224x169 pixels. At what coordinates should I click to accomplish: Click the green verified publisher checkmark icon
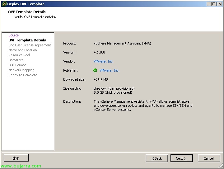coord(95,70)
